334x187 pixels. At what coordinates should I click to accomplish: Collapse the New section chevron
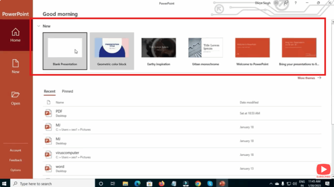coord(38,26)
